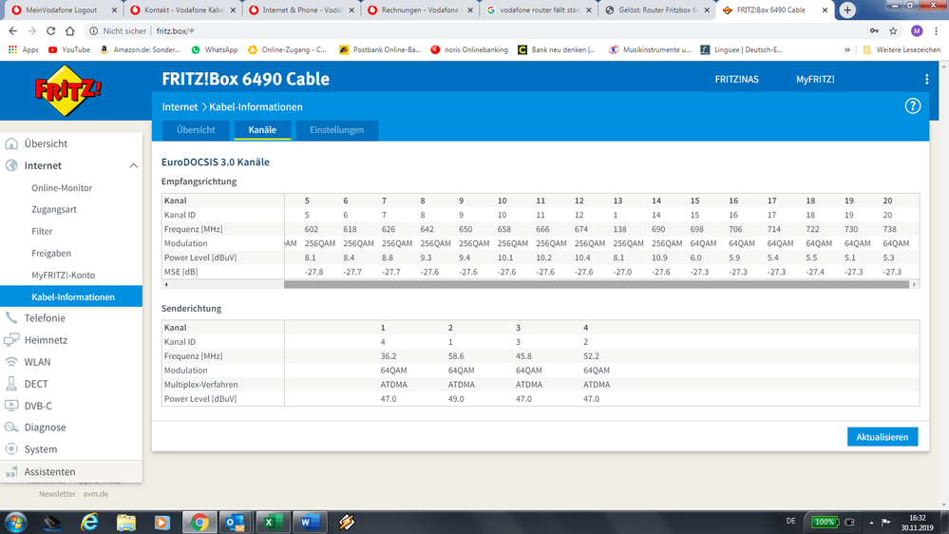The image size is (949, 534).
Task: Open the noris Onlinebanking bookmark
Action: (469, 49)
